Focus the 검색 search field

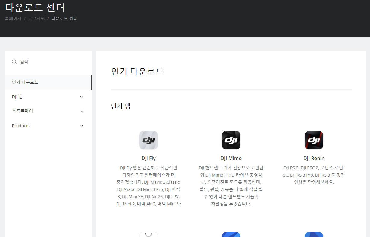pyautogui.click(x=48, y=62)
